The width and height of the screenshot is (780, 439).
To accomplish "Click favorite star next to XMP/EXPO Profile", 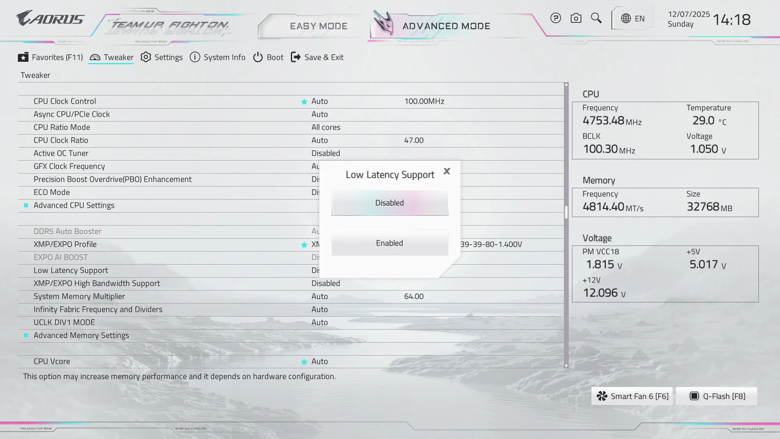I will 304,245.
